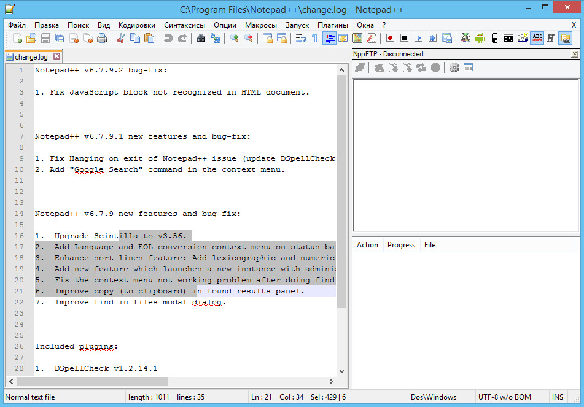The height and width of the screenshot is (407, 584).
Task: Toggle synchronized horizontal scrolling
Action: click(282, 38)
